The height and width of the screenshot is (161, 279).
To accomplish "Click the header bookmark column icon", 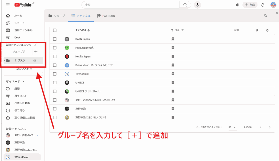I will click(x=257, y=30).
